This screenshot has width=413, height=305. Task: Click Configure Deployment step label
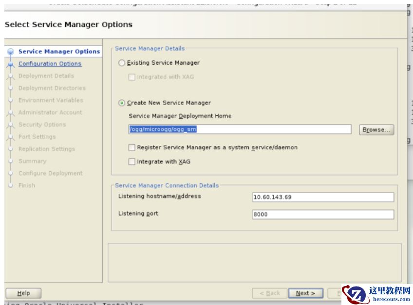(50, 173)
